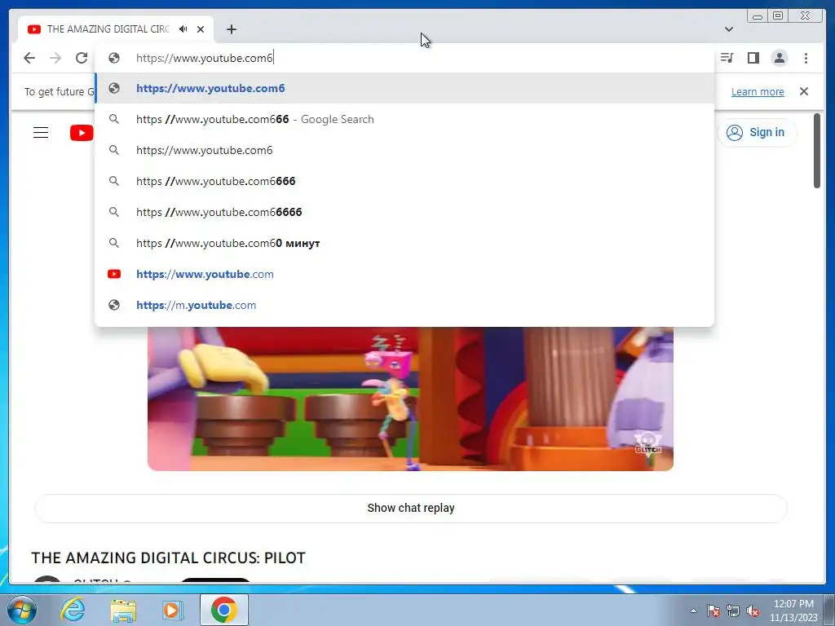
Task: Open the media controls icon
Action: 727,58
